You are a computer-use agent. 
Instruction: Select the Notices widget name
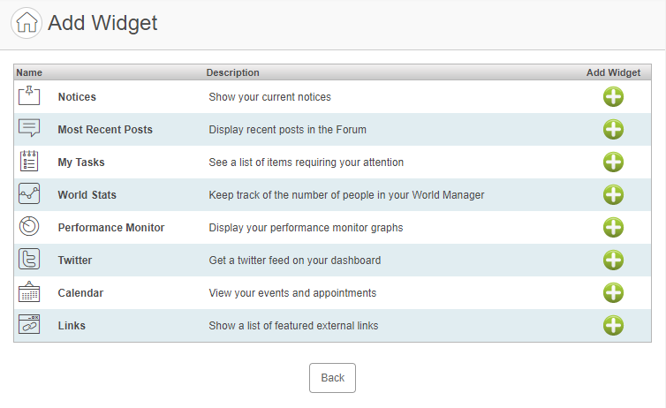tap(77, 97)
